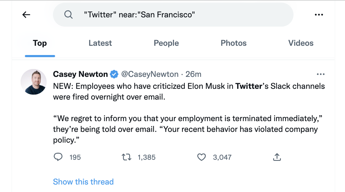Viewport: 345px width, 192px height.
Task: Open Casey Newton's display name link
Action: pos(80,74)
